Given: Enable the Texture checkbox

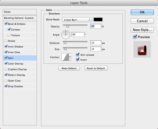Looking at the screenshot, I should pyautogui.click(x=9, y=35).
